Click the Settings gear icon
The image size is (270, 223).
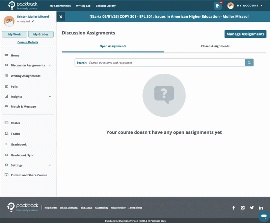pos(6,165)
